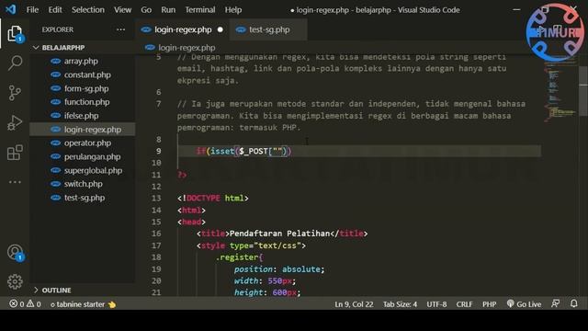
Task: Open the Manage gear icon
Action: [15, 281]
